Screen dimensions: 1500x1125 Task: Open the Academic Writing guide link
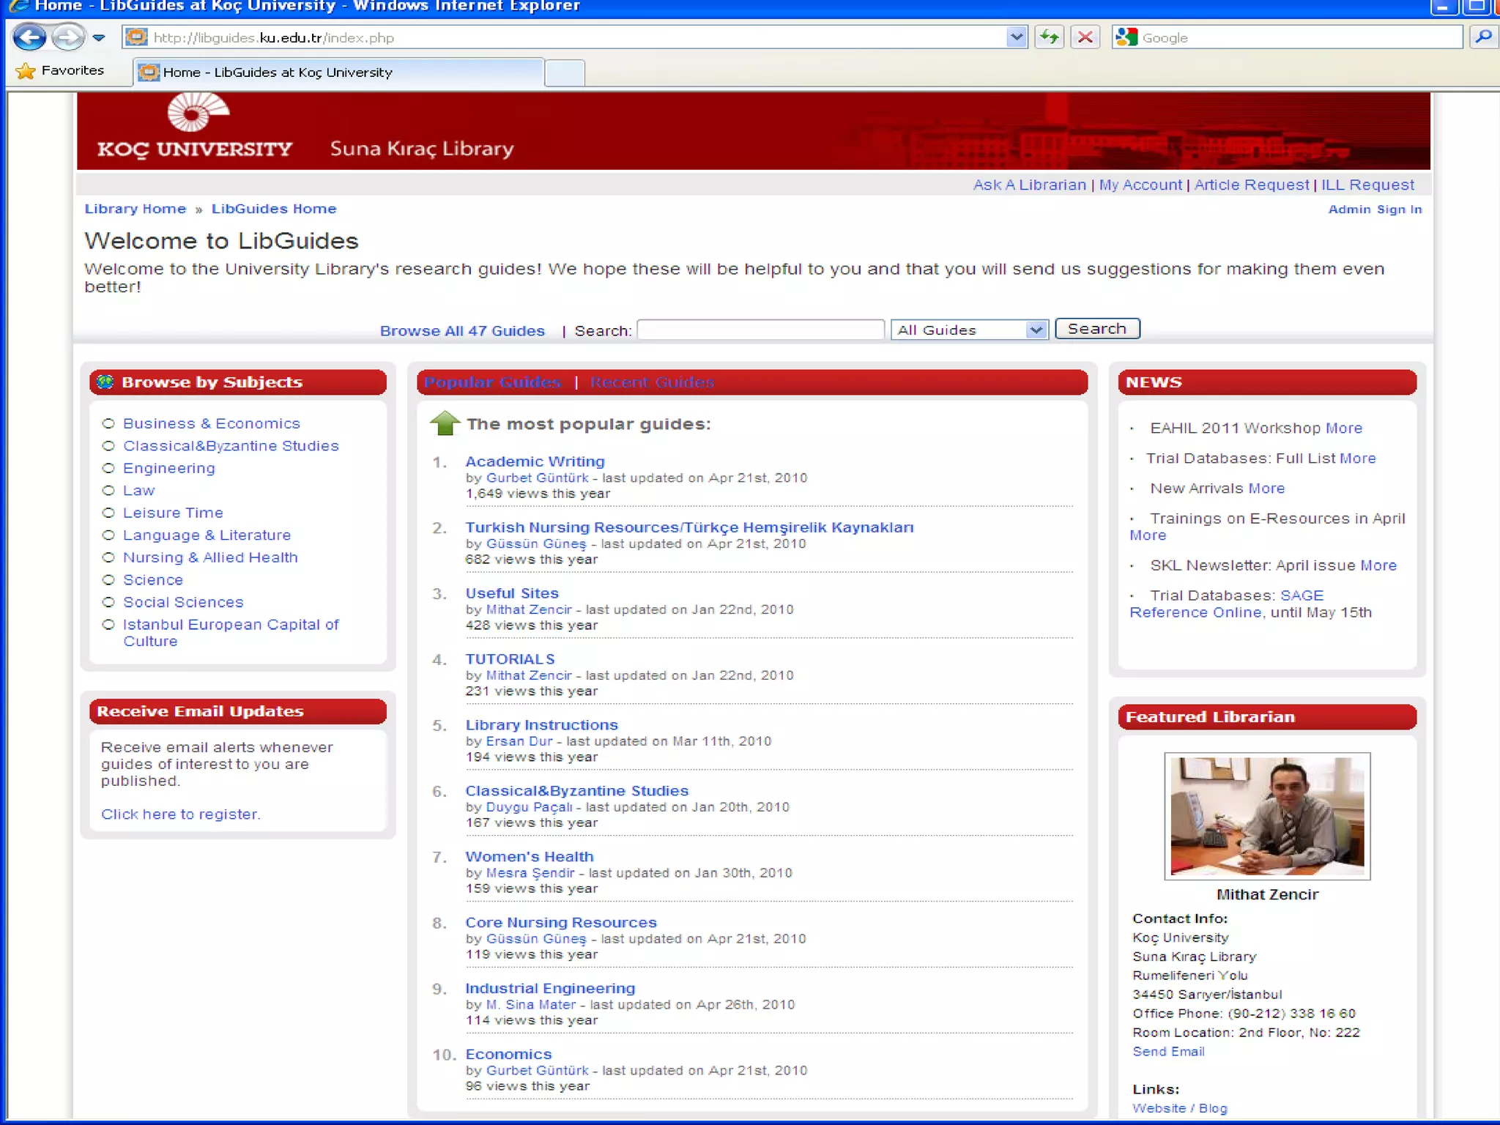(x=535, y=461)
